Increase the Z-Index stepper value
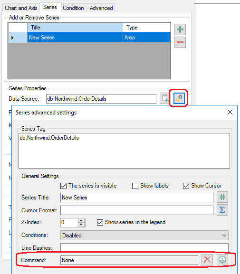 pos(81,221)
